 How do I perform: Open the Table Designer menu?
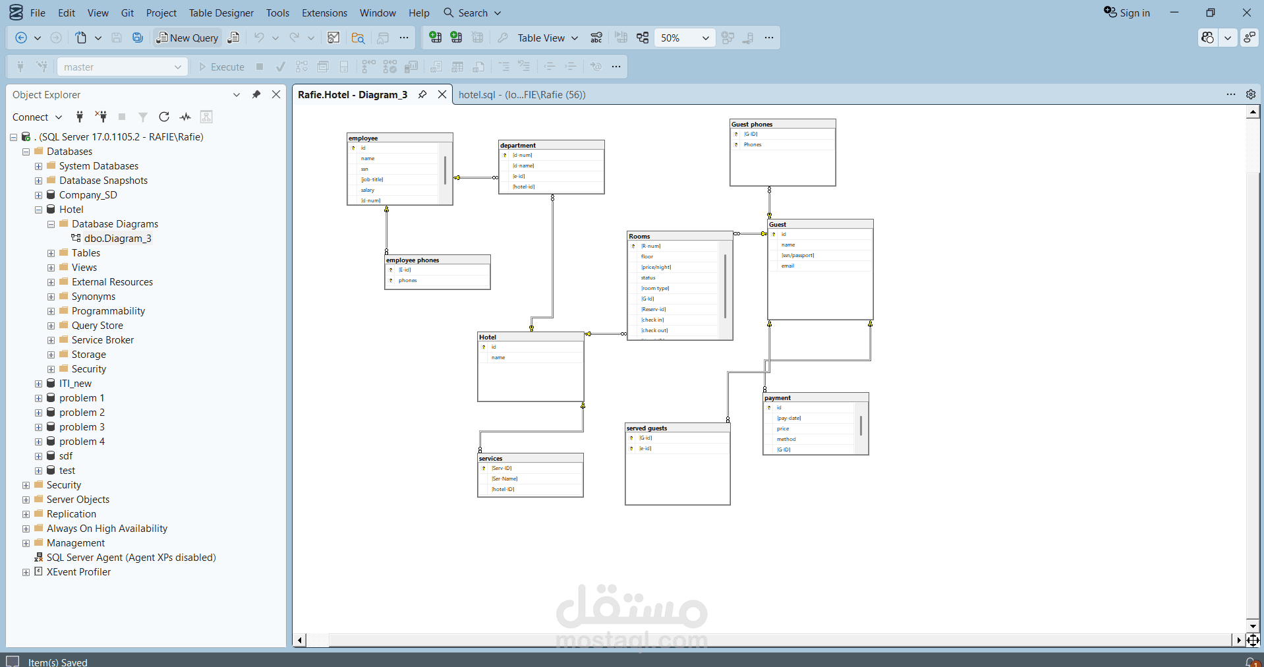tap(221, 13)
